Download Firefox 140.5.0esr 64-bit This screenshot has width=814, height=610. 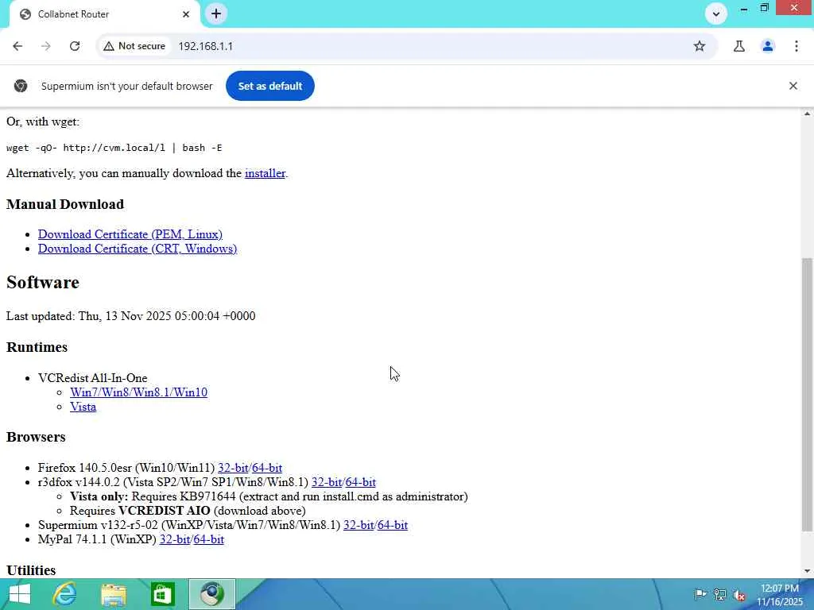click(x=267, y=468)
